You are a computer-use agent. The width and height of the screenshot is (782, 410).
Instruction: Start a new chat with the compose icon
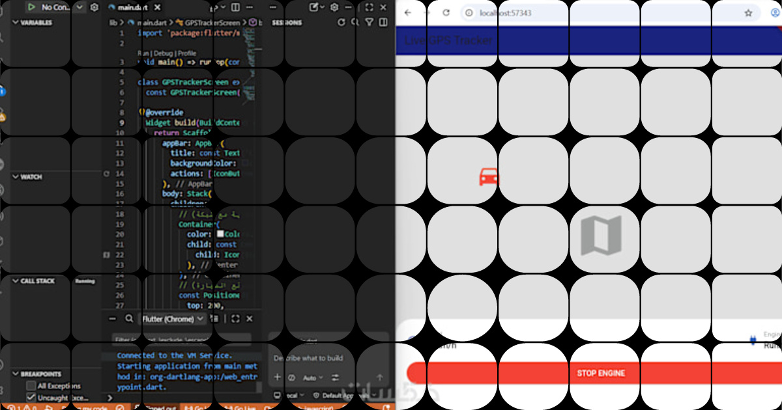313,7
